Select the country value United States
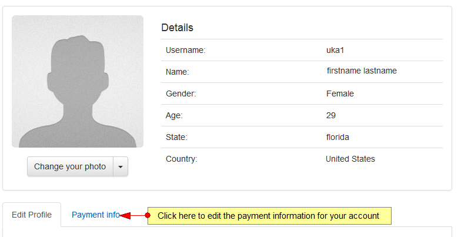 [x=350, y=159]
